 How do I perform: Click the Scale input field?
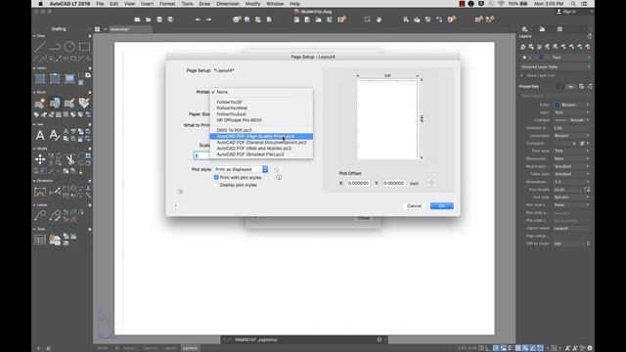click(201, 155)
